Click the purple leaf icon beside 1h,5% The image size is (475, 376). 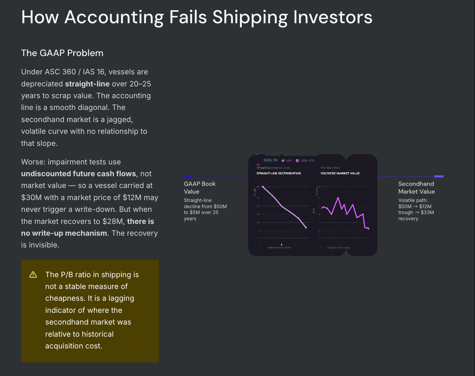[283, 160]
